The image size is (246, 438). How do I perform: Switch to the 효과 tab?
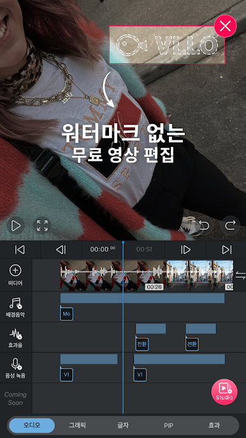click(214, 425)
